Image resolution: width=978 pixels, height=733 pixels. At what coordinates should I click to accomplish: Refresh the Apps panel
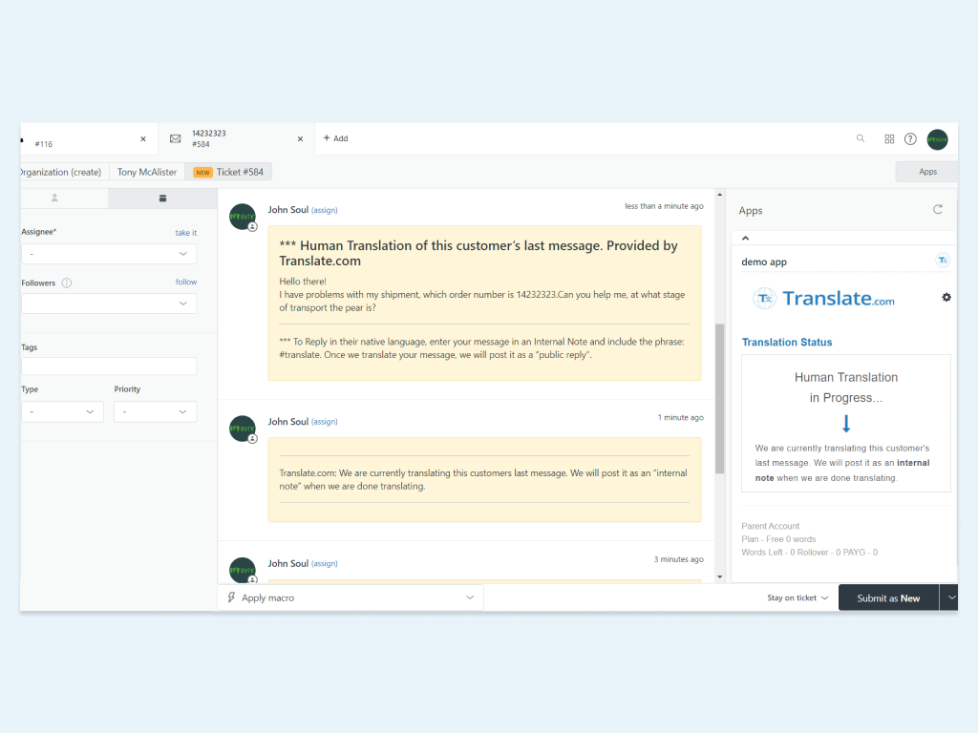[x=937, y=209]
